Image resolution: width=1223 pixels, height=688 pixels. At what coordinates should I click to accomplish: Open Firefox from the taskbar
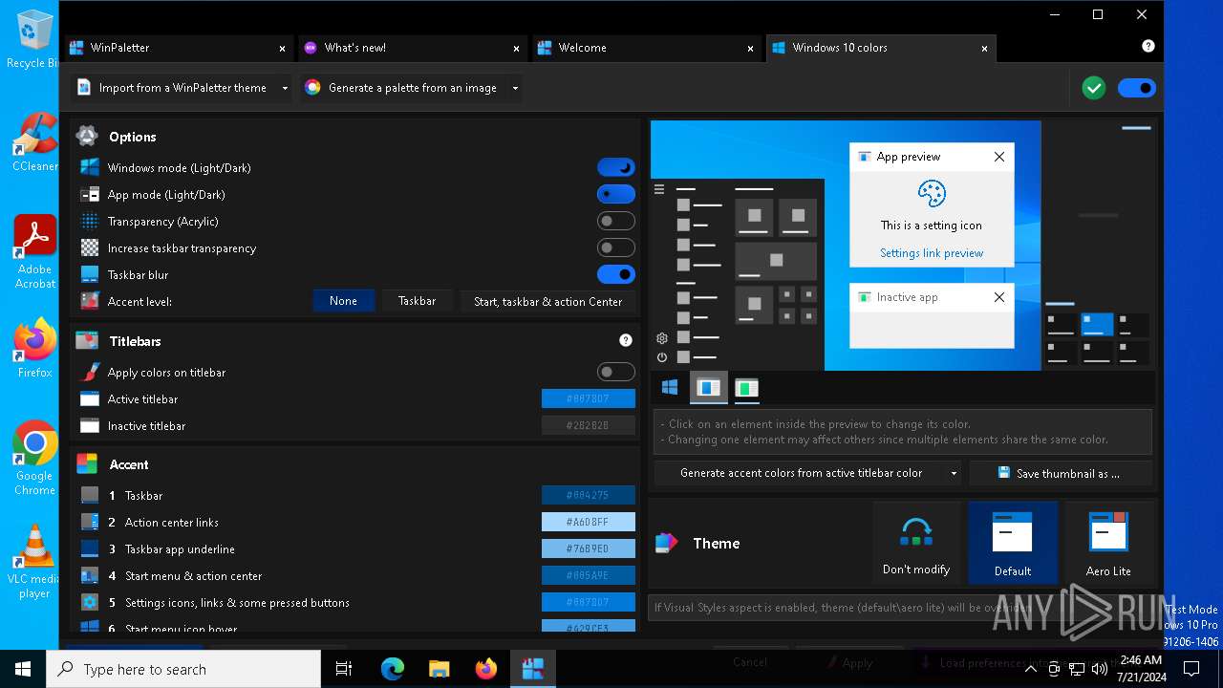tap(486, 669)
